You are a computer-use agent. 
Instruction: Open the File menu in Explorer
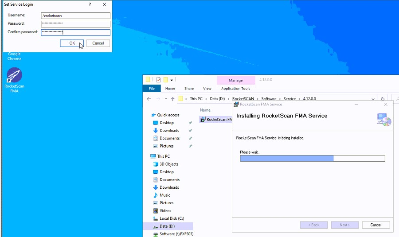(152, 89)
